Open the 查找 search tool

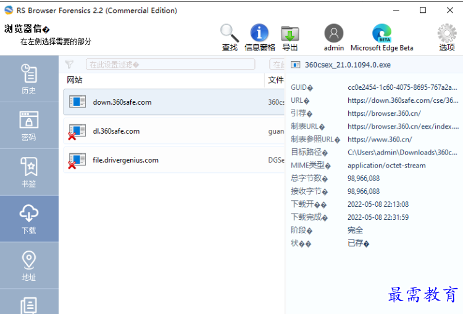click(x=230, y=38)
